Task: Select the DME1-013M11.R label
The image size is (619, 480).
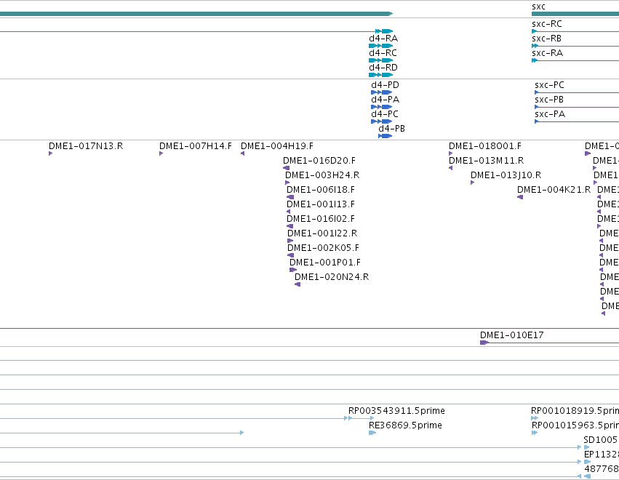Action: tap(487, 161)
